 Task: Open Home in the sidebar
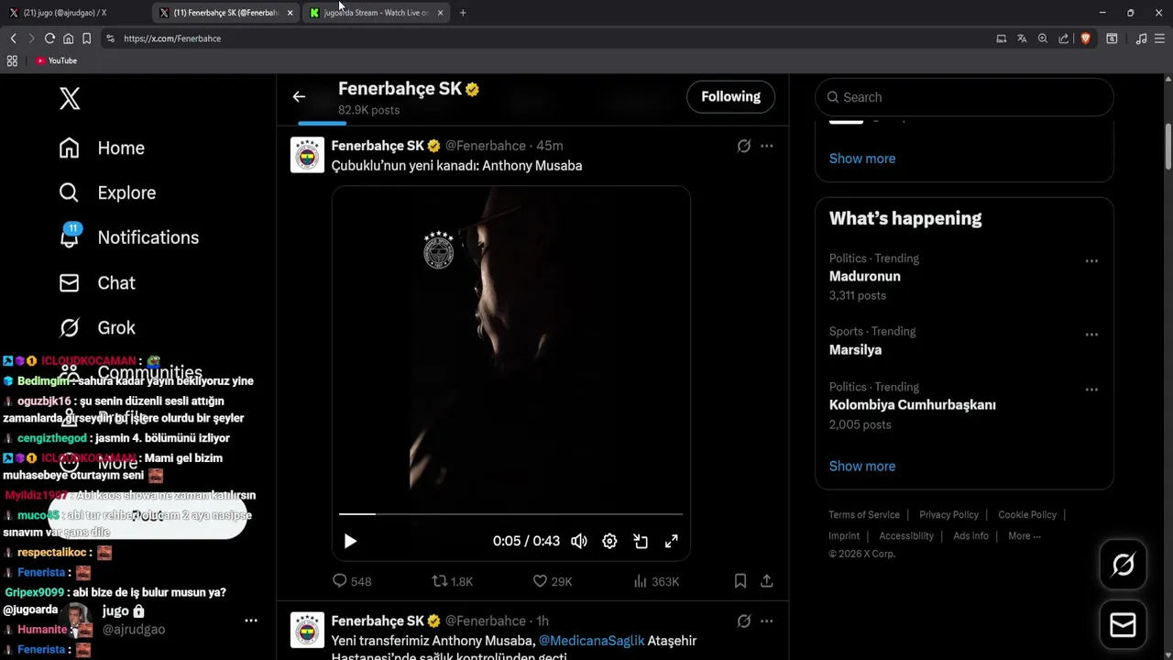[102, 148]
